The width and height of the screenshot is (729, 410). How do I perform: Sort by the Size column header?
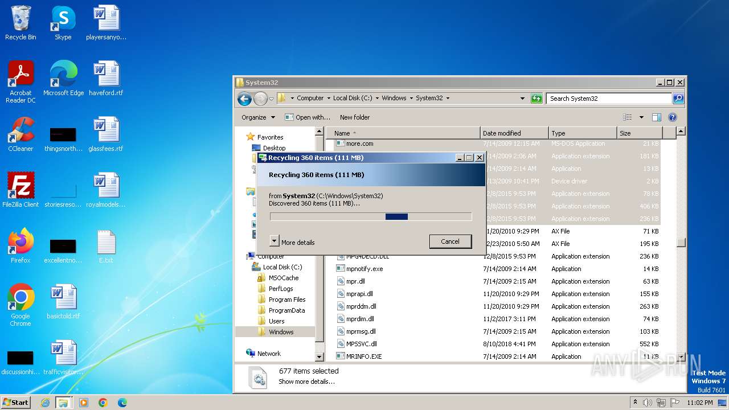point(639,133)
